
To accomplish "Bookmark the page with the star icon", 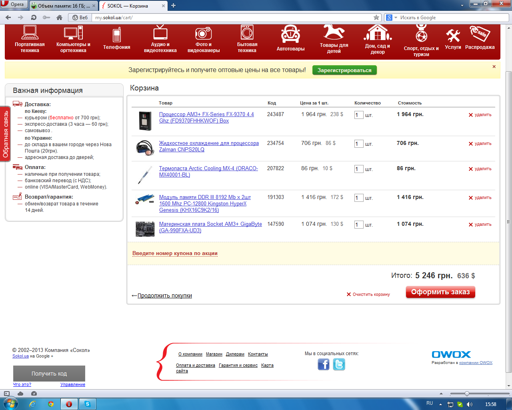I will pos(376,17).
